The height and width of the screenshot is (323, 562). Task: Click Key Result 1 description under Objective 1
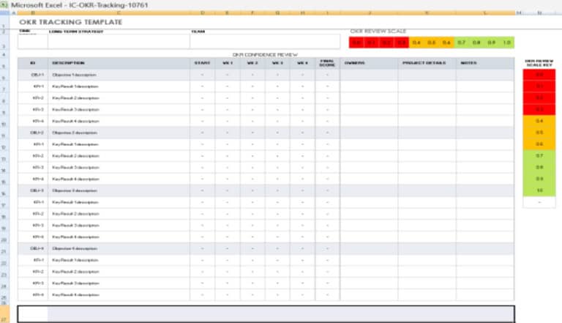coord(119,86)
